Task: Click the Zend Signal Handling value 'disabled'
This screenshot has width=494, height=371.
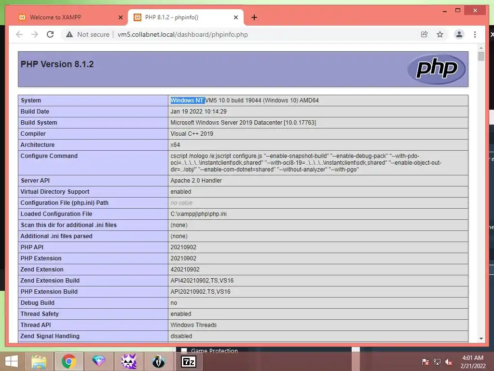Action: (181, 336)
